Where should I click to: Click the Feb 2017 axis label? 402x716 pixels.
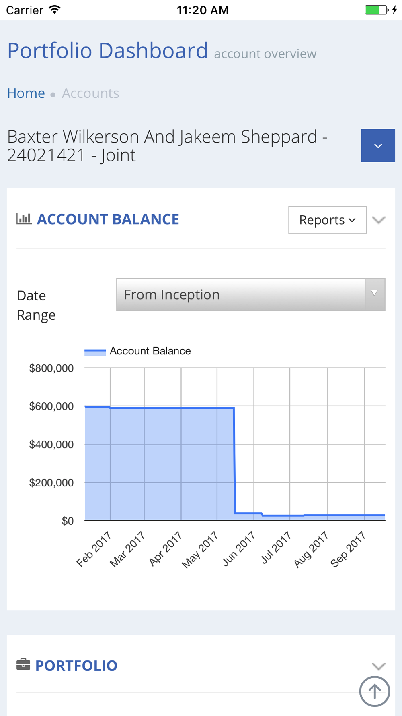coord(93,549)
